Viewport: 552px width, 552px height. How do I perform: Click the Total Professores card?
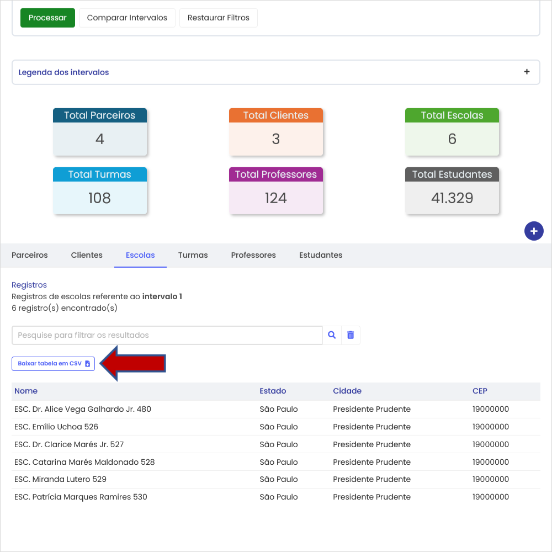pyautogui.click(x=276, y=191)
